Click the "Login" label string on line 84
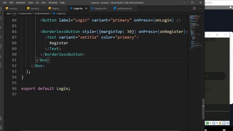The image size is (233, 131). (x=81, y=20)
